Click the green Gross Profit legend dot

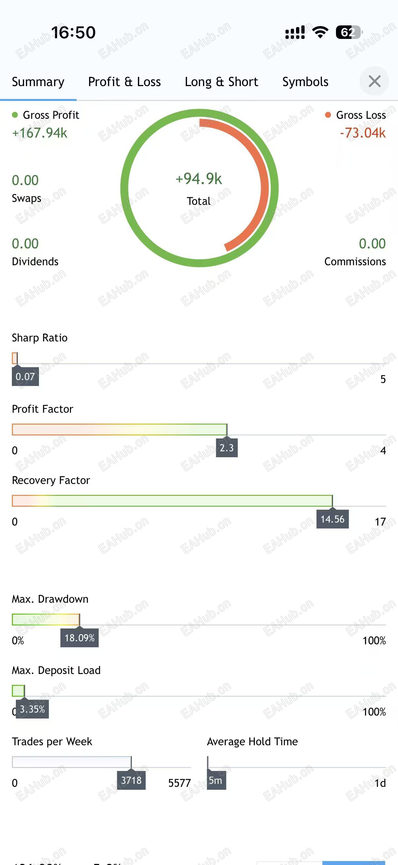[x=15, y=115]
